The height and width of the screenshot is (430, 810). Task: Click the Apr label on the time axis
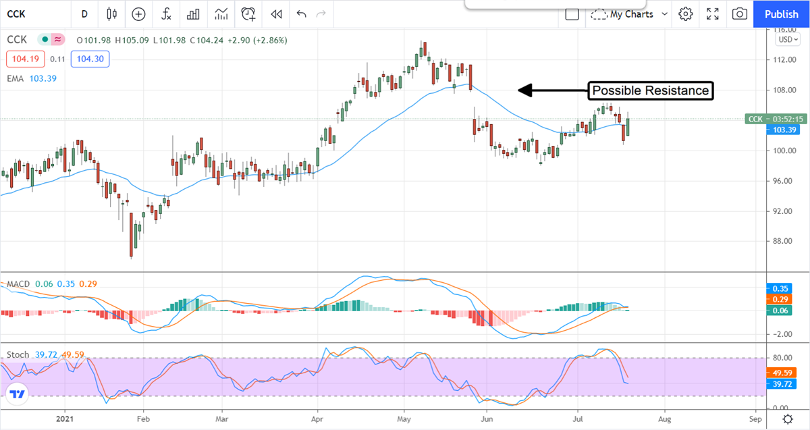pyautogui.click(x=317, y=419)
